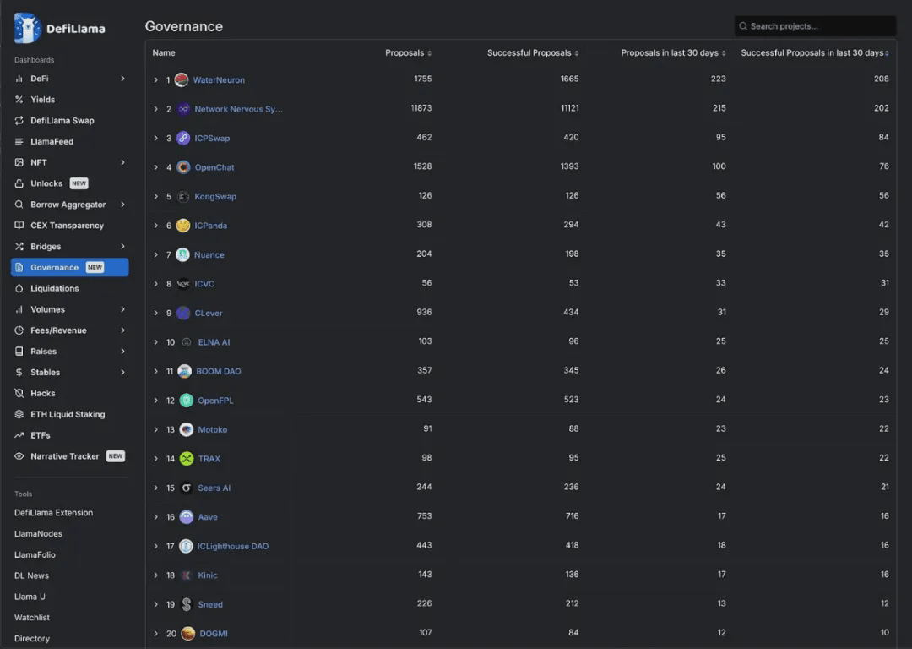Click the Hacks shield icon in sidebar
Viewport: 912px width, 649px height.
[19, 394]
